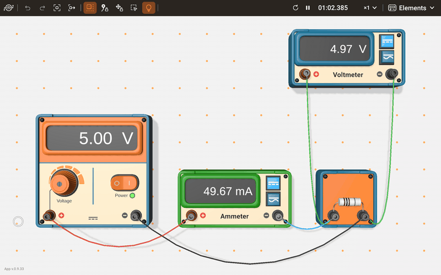
Task: Click the voltmeter negative terminal
Action: pyautogui.click(x=391, y=74)
